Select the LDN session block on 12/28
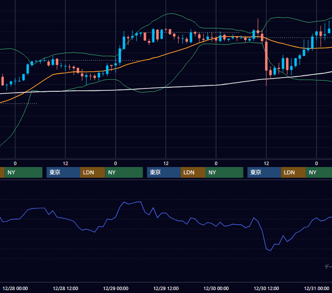 (x=93, y=172)
